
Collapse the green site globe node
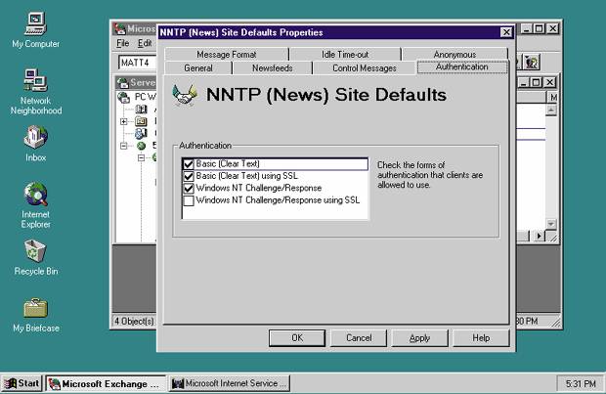pos(124,146)
